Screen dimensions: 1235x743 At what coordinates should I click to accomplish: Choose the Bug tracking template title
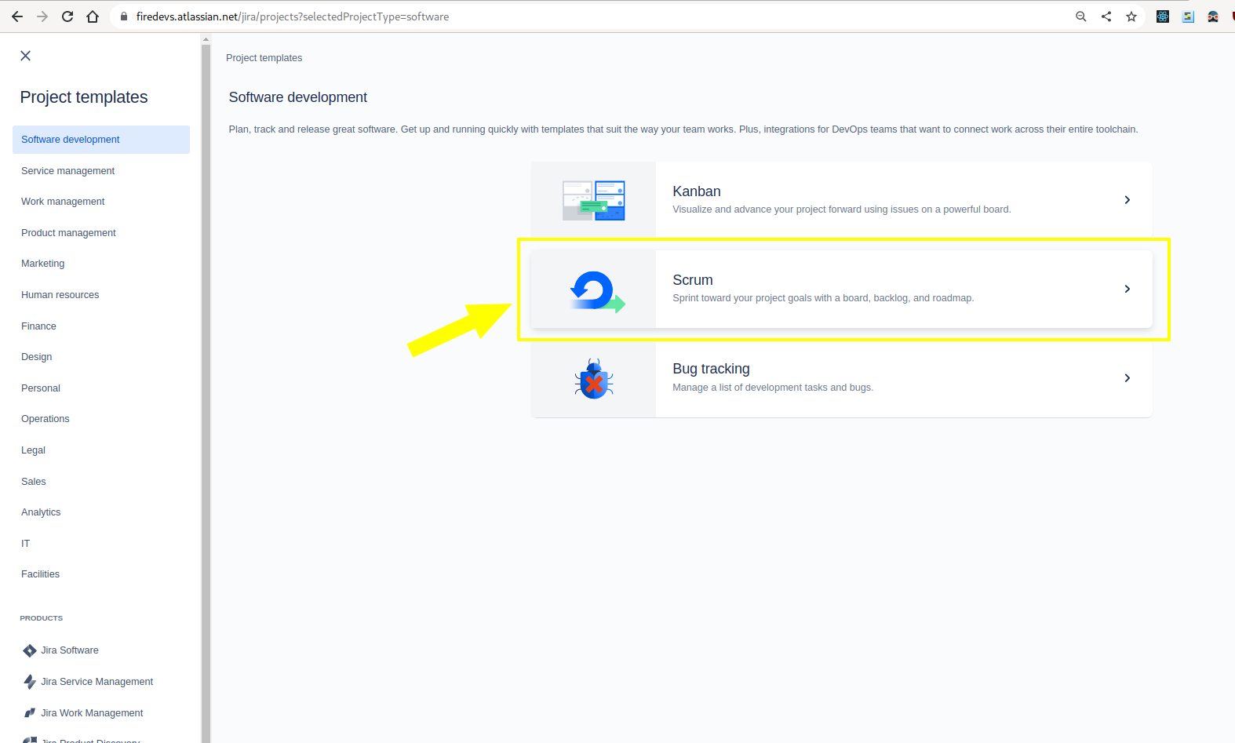(x=711, y=369)
